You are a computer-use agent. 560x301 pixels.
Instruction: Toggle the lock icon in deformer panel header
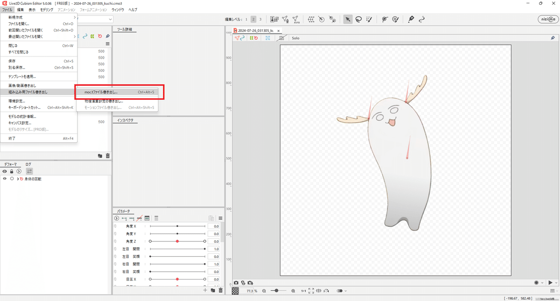(12, 171)
